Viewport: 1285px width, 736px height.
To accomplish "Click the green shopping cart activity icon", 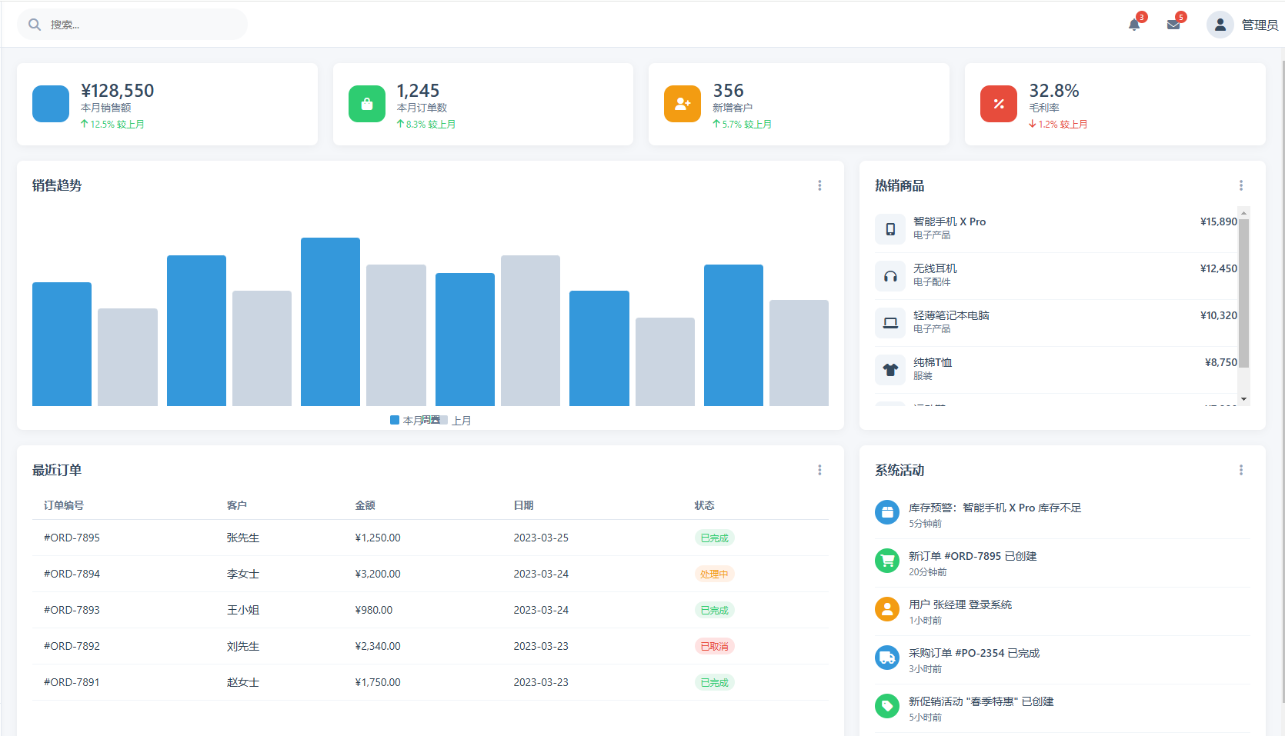I will pos(887,561).
